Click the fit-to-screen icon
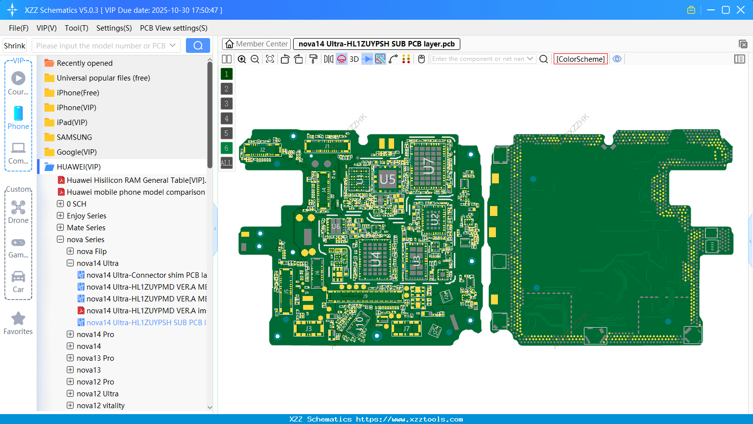753x424 pixels. click(x=270, y=59)
